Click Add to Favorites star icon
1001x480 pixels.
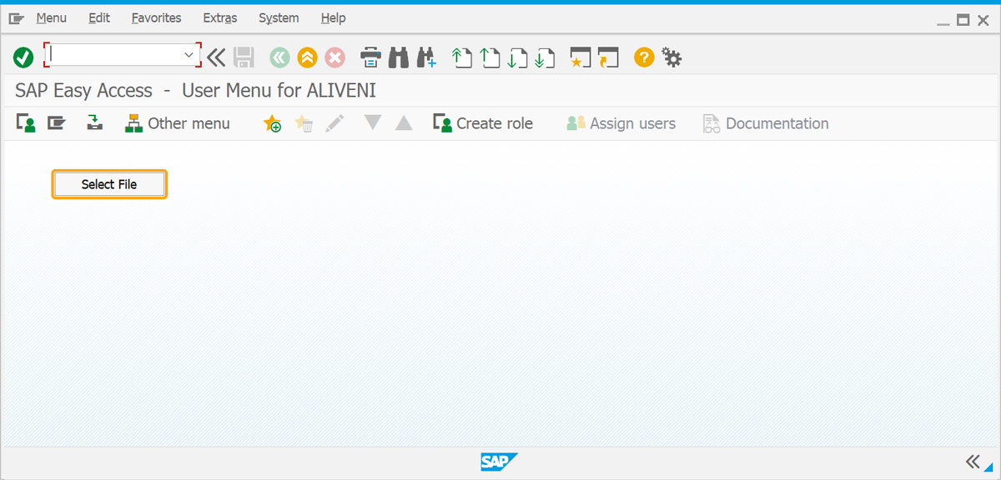click(272, 123)
